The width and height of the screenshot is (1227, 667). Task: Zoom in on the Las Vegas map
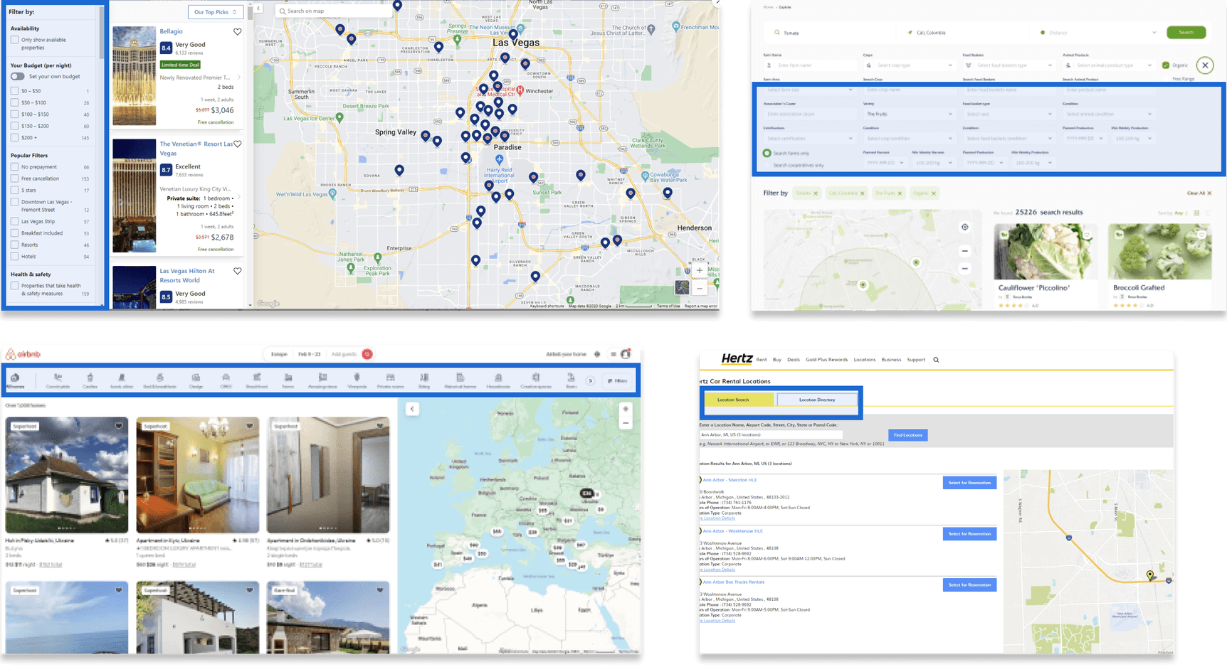(x=700, y=270)
